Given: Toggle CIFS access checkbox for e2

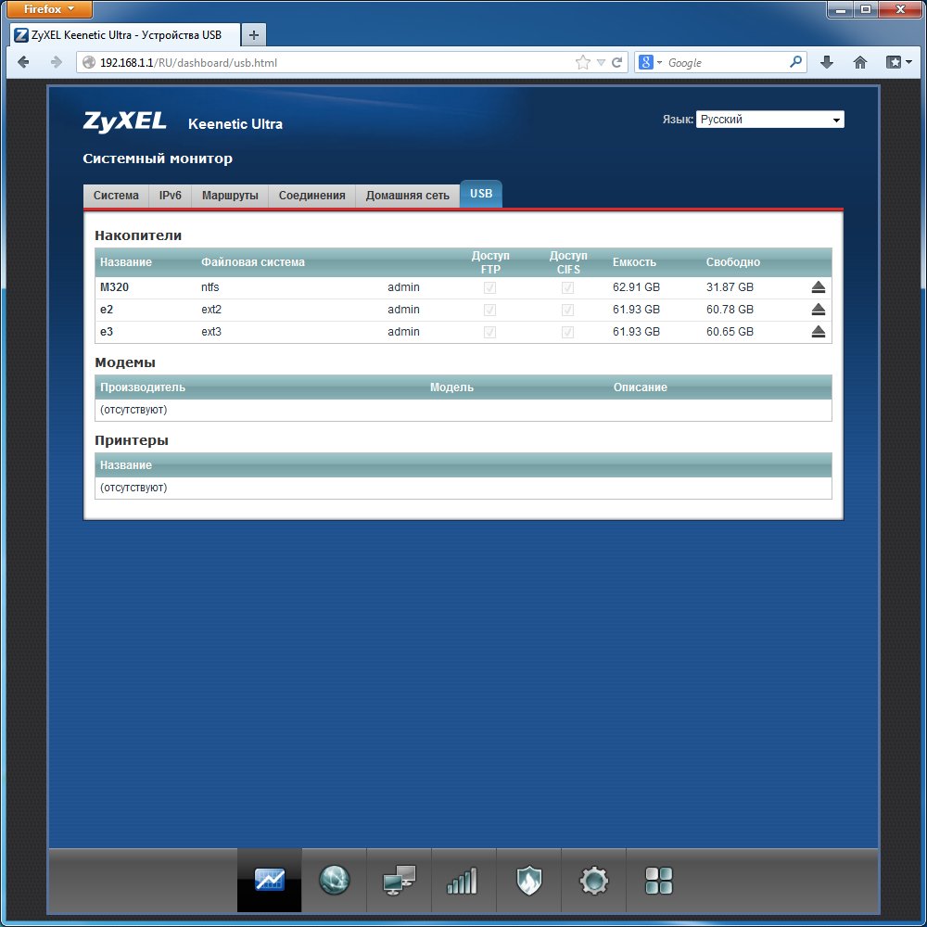Looking at the screenshot, I should tap(567, 310).
